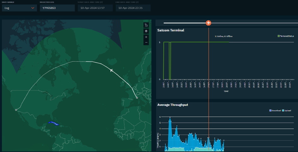Viewport: 298px width, 152px height.
Task: Click the orange airplane timeline handle
Action: [x=208, y=23]
